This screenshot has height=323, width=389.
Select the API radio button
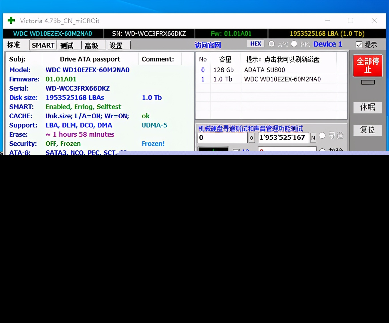click(x=272, y=44)
